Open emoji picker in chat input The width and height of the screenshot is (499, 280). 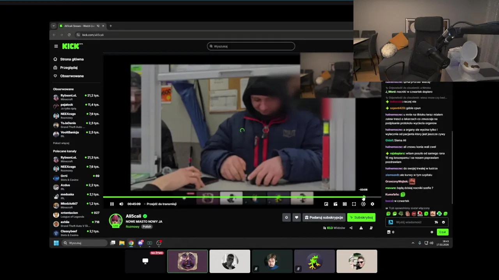(443, 222)
